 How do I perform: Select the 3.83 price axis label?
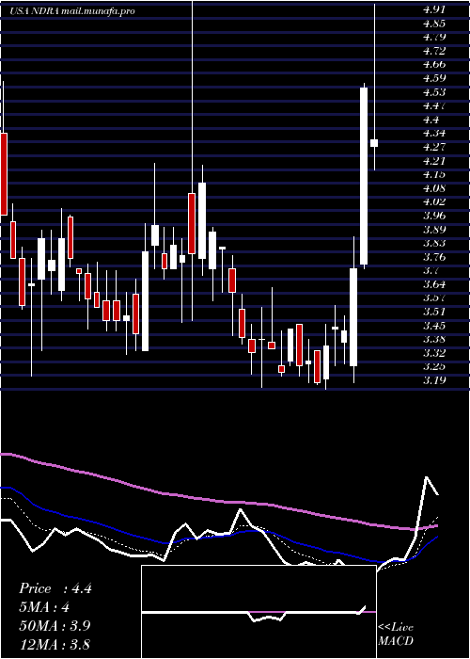tap(433, 243)
